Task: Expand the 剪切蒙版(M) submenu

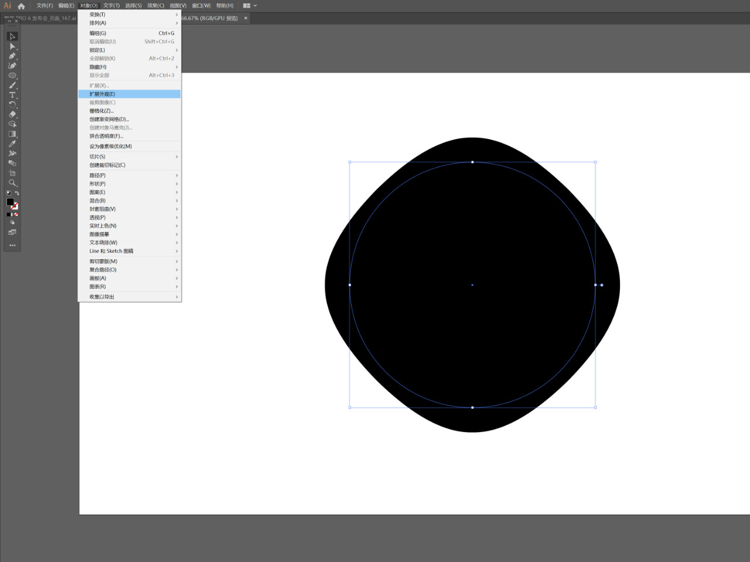Action: point(129,261)
